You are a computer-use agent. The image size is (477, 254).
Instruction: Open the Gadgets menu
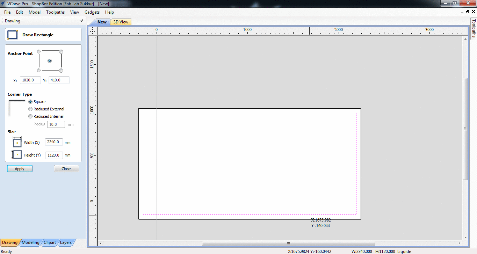92,12
